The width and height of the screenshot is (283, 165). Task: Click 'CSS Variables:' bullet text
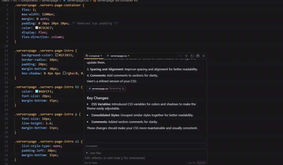pyautogui.click(x=101, y=104)
